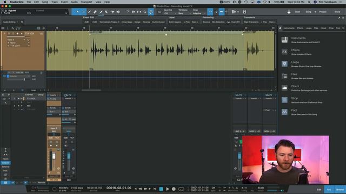Select the Range tool

point(84,12)
